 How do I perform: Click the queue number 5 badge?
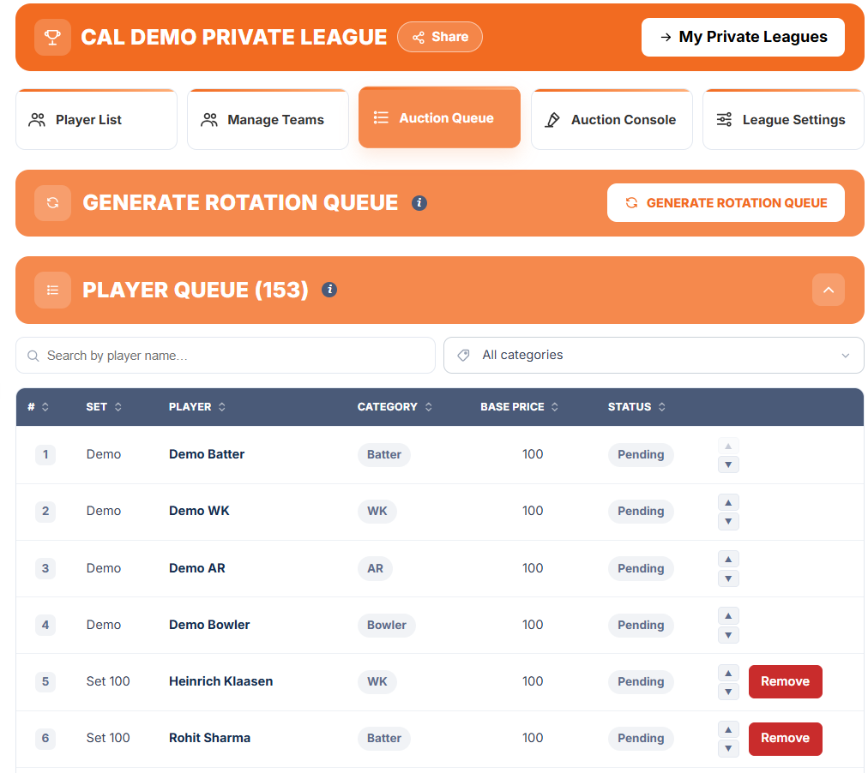pyautogui.click(x=45, y=682)
